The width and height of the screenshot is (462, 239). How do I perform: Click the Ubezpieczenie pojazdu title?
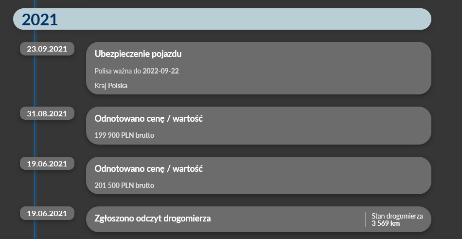click(138, 54)
